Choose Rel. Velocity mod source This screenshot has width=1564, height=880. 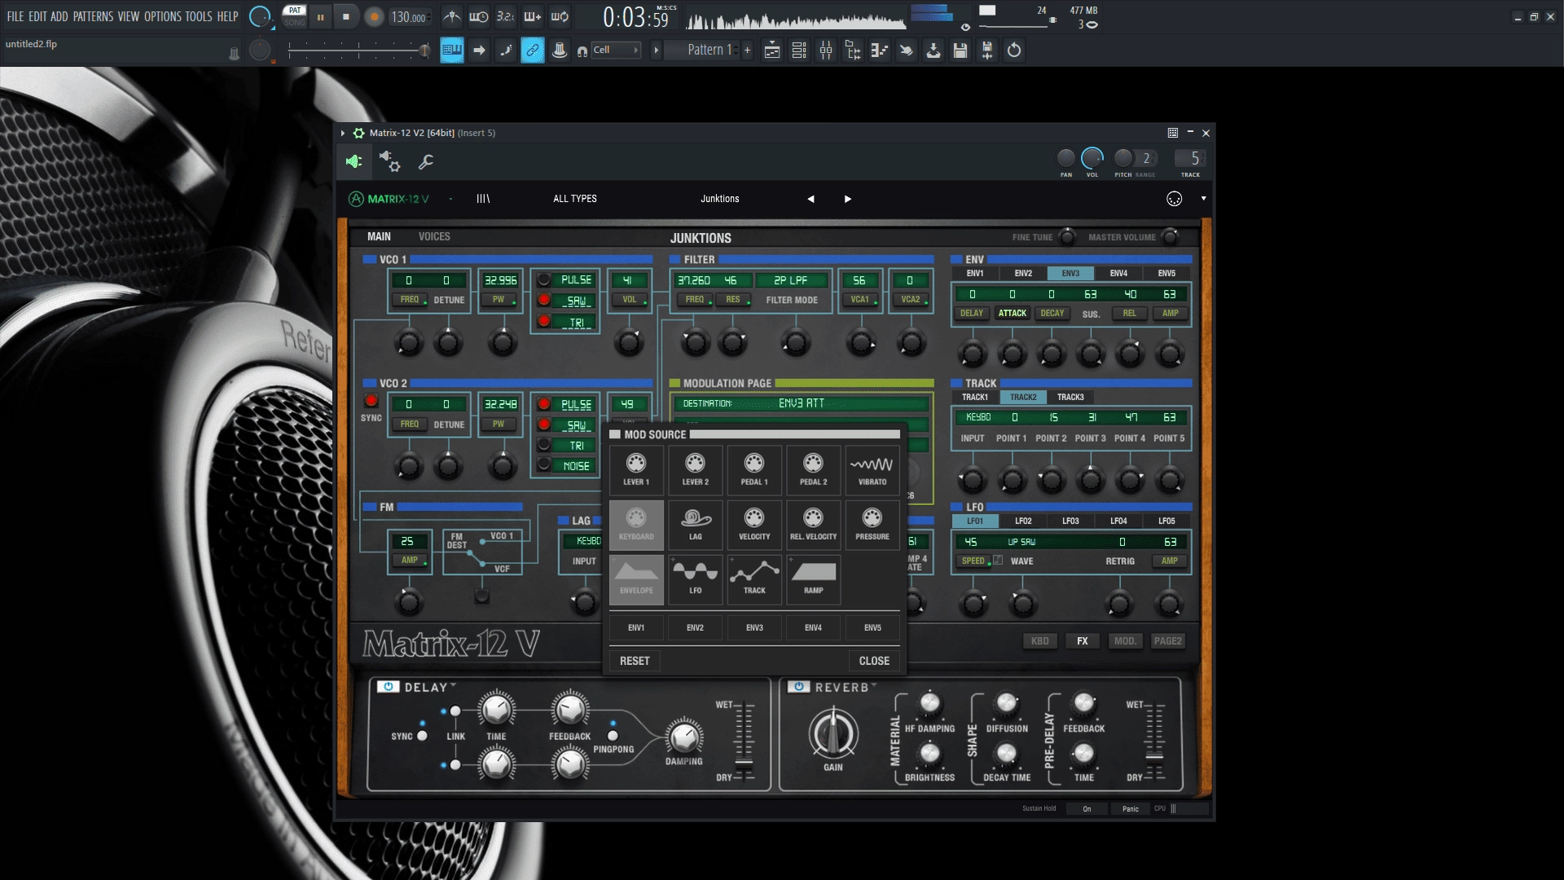tap(813, 525)
